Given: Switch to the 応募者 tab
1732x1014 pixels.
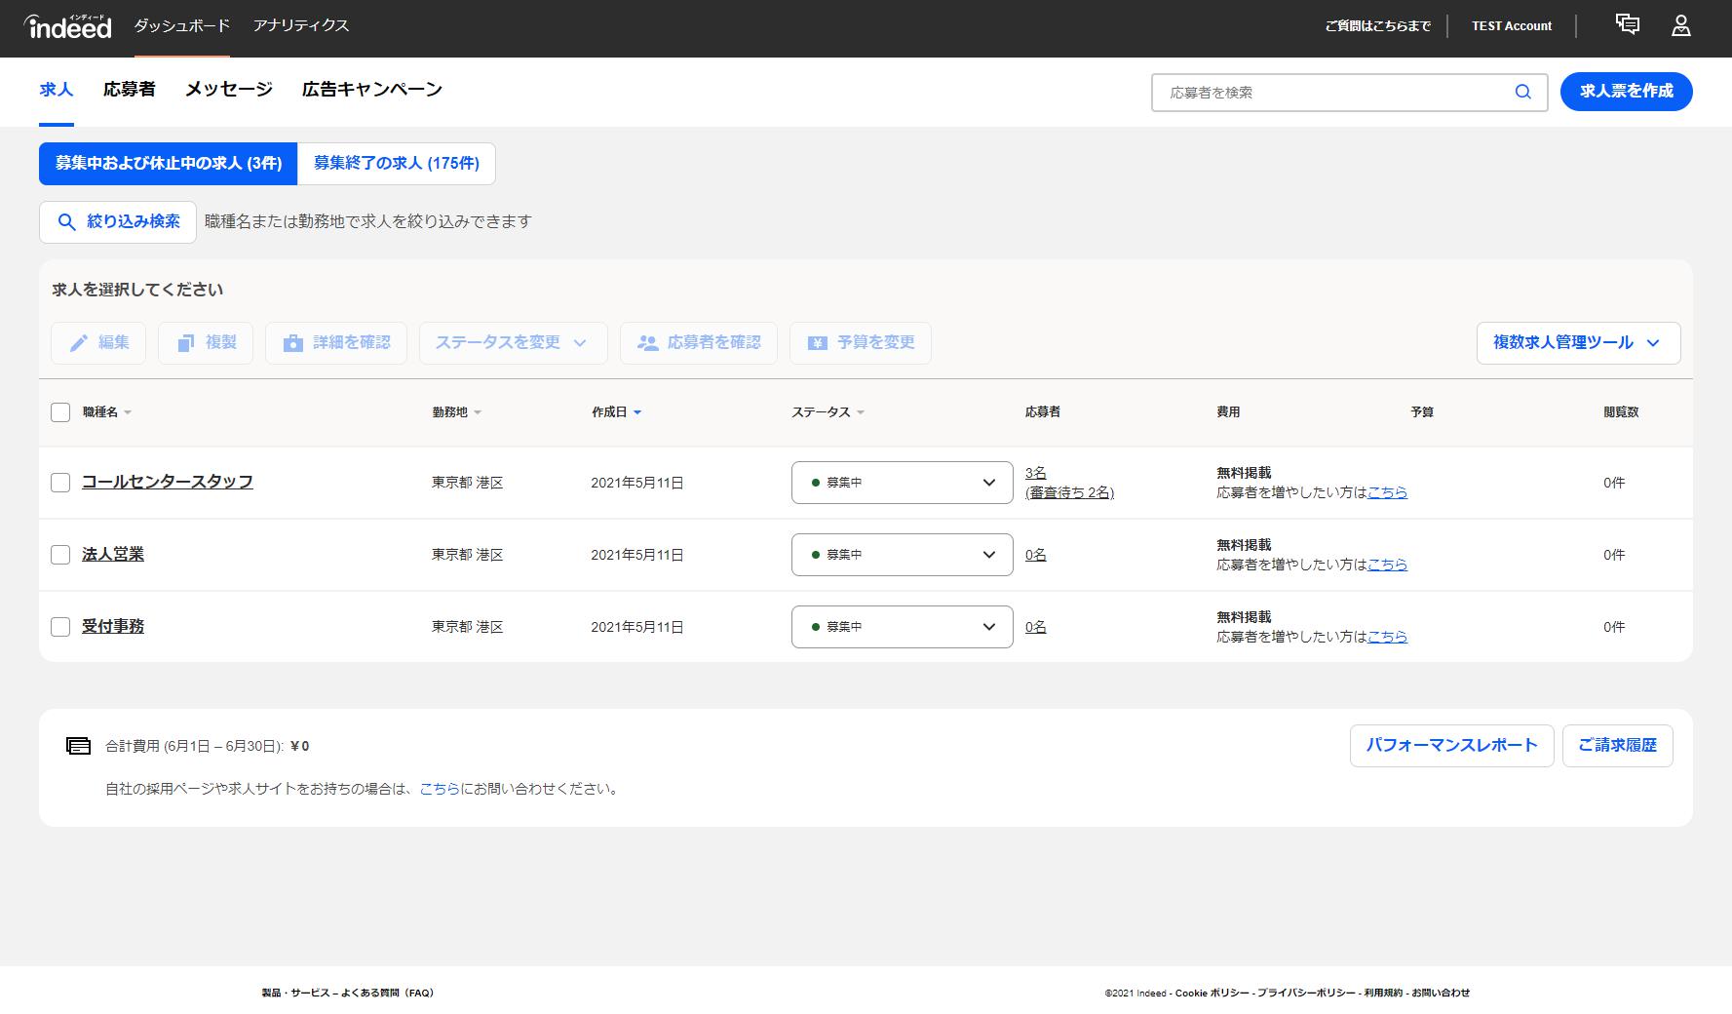Looking at the screenshot, I should pos(129,90).
